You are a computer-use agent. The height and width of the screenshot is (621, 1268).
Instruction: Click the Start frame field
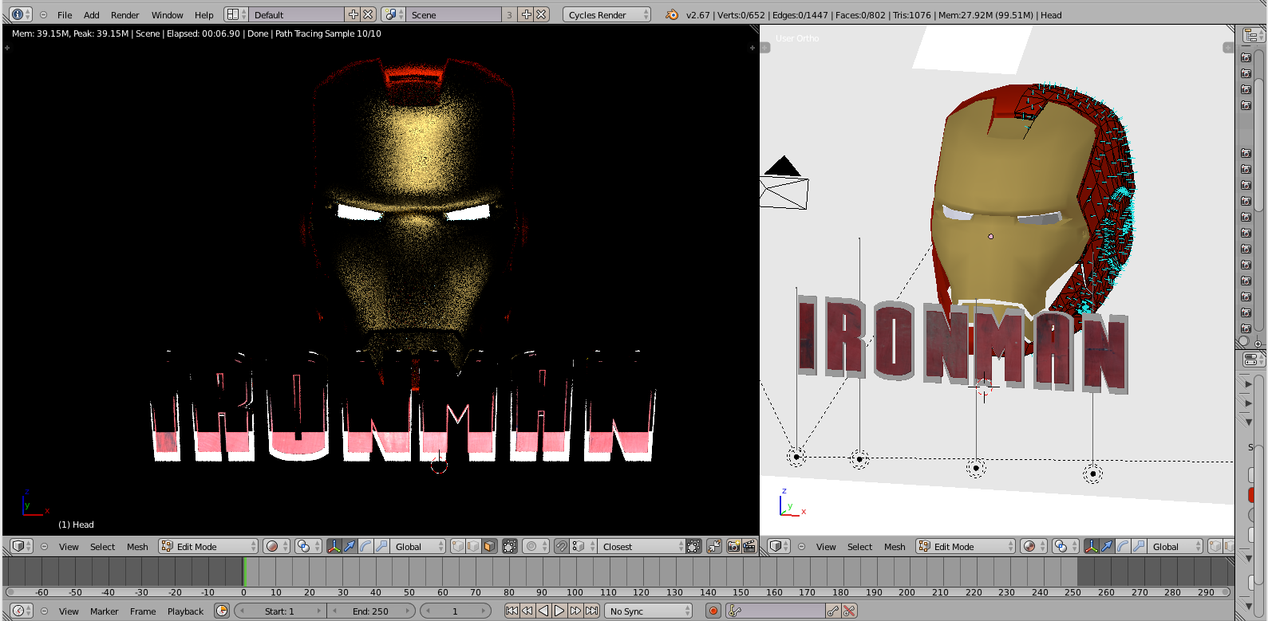280,611
